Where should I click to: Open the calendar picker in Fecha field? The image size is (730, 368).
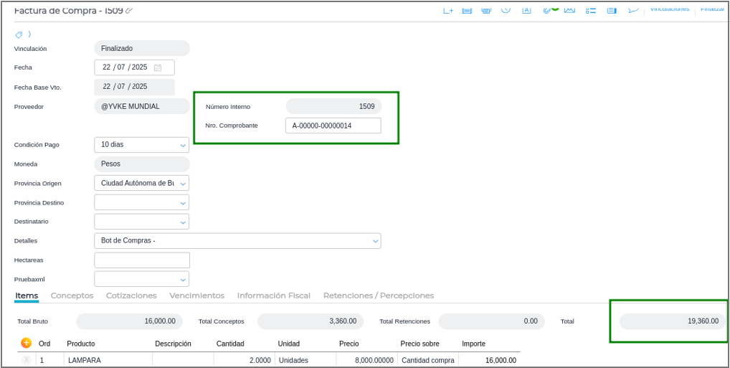pos(158,67)
